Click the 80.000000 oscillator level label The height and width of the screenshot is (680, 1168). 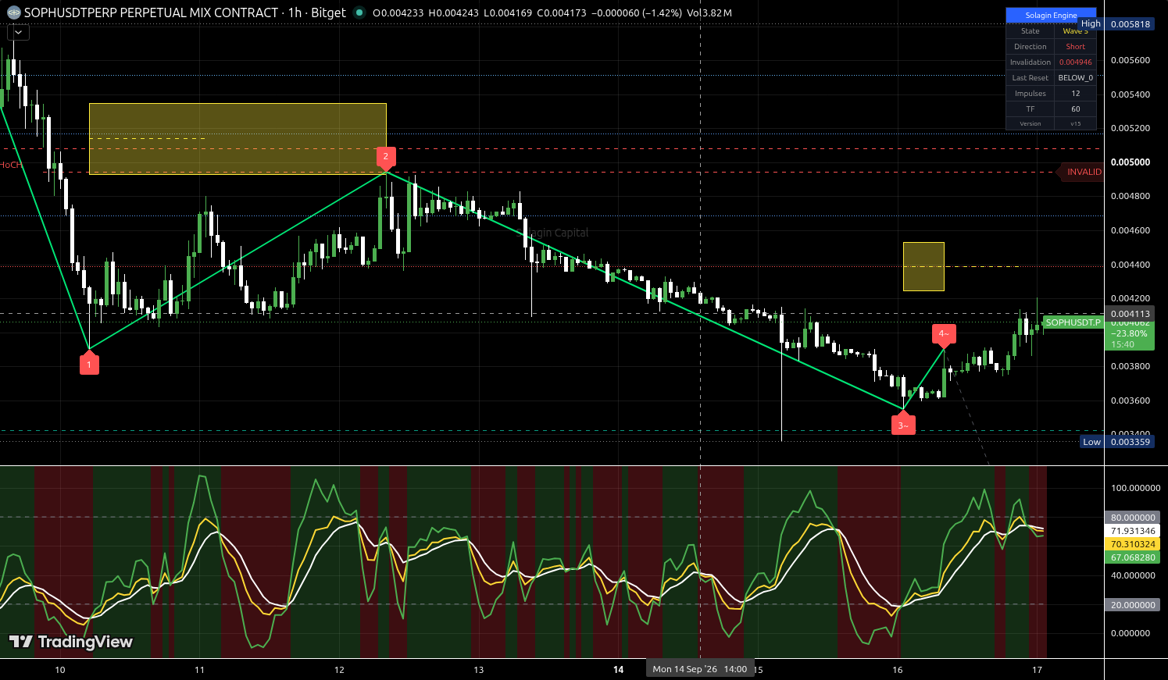pyautogui.click(x=1133, y=518)
